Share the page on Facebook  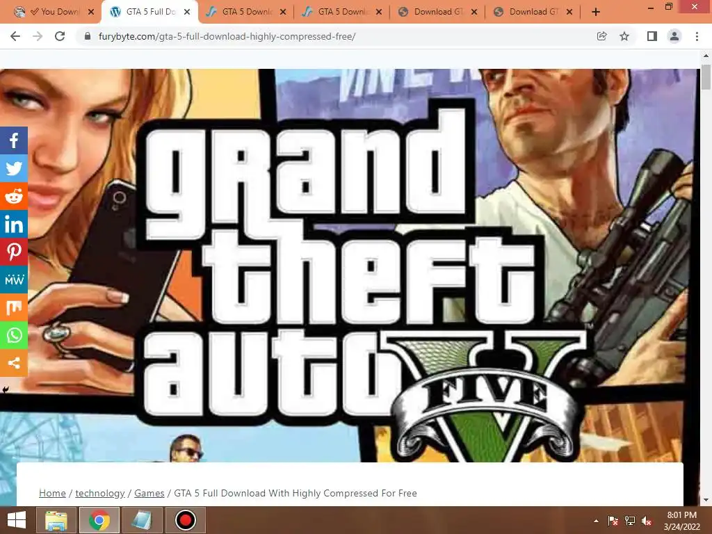click(x=14, y=140)
